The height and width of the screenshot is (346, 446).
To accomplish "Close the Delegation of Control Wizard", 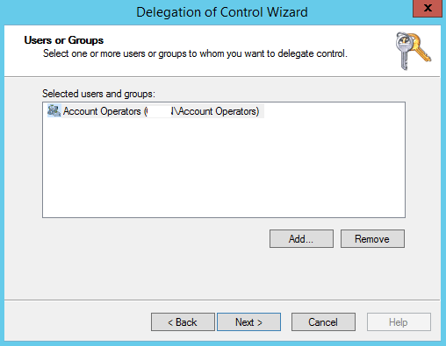I will coord(428,9).
